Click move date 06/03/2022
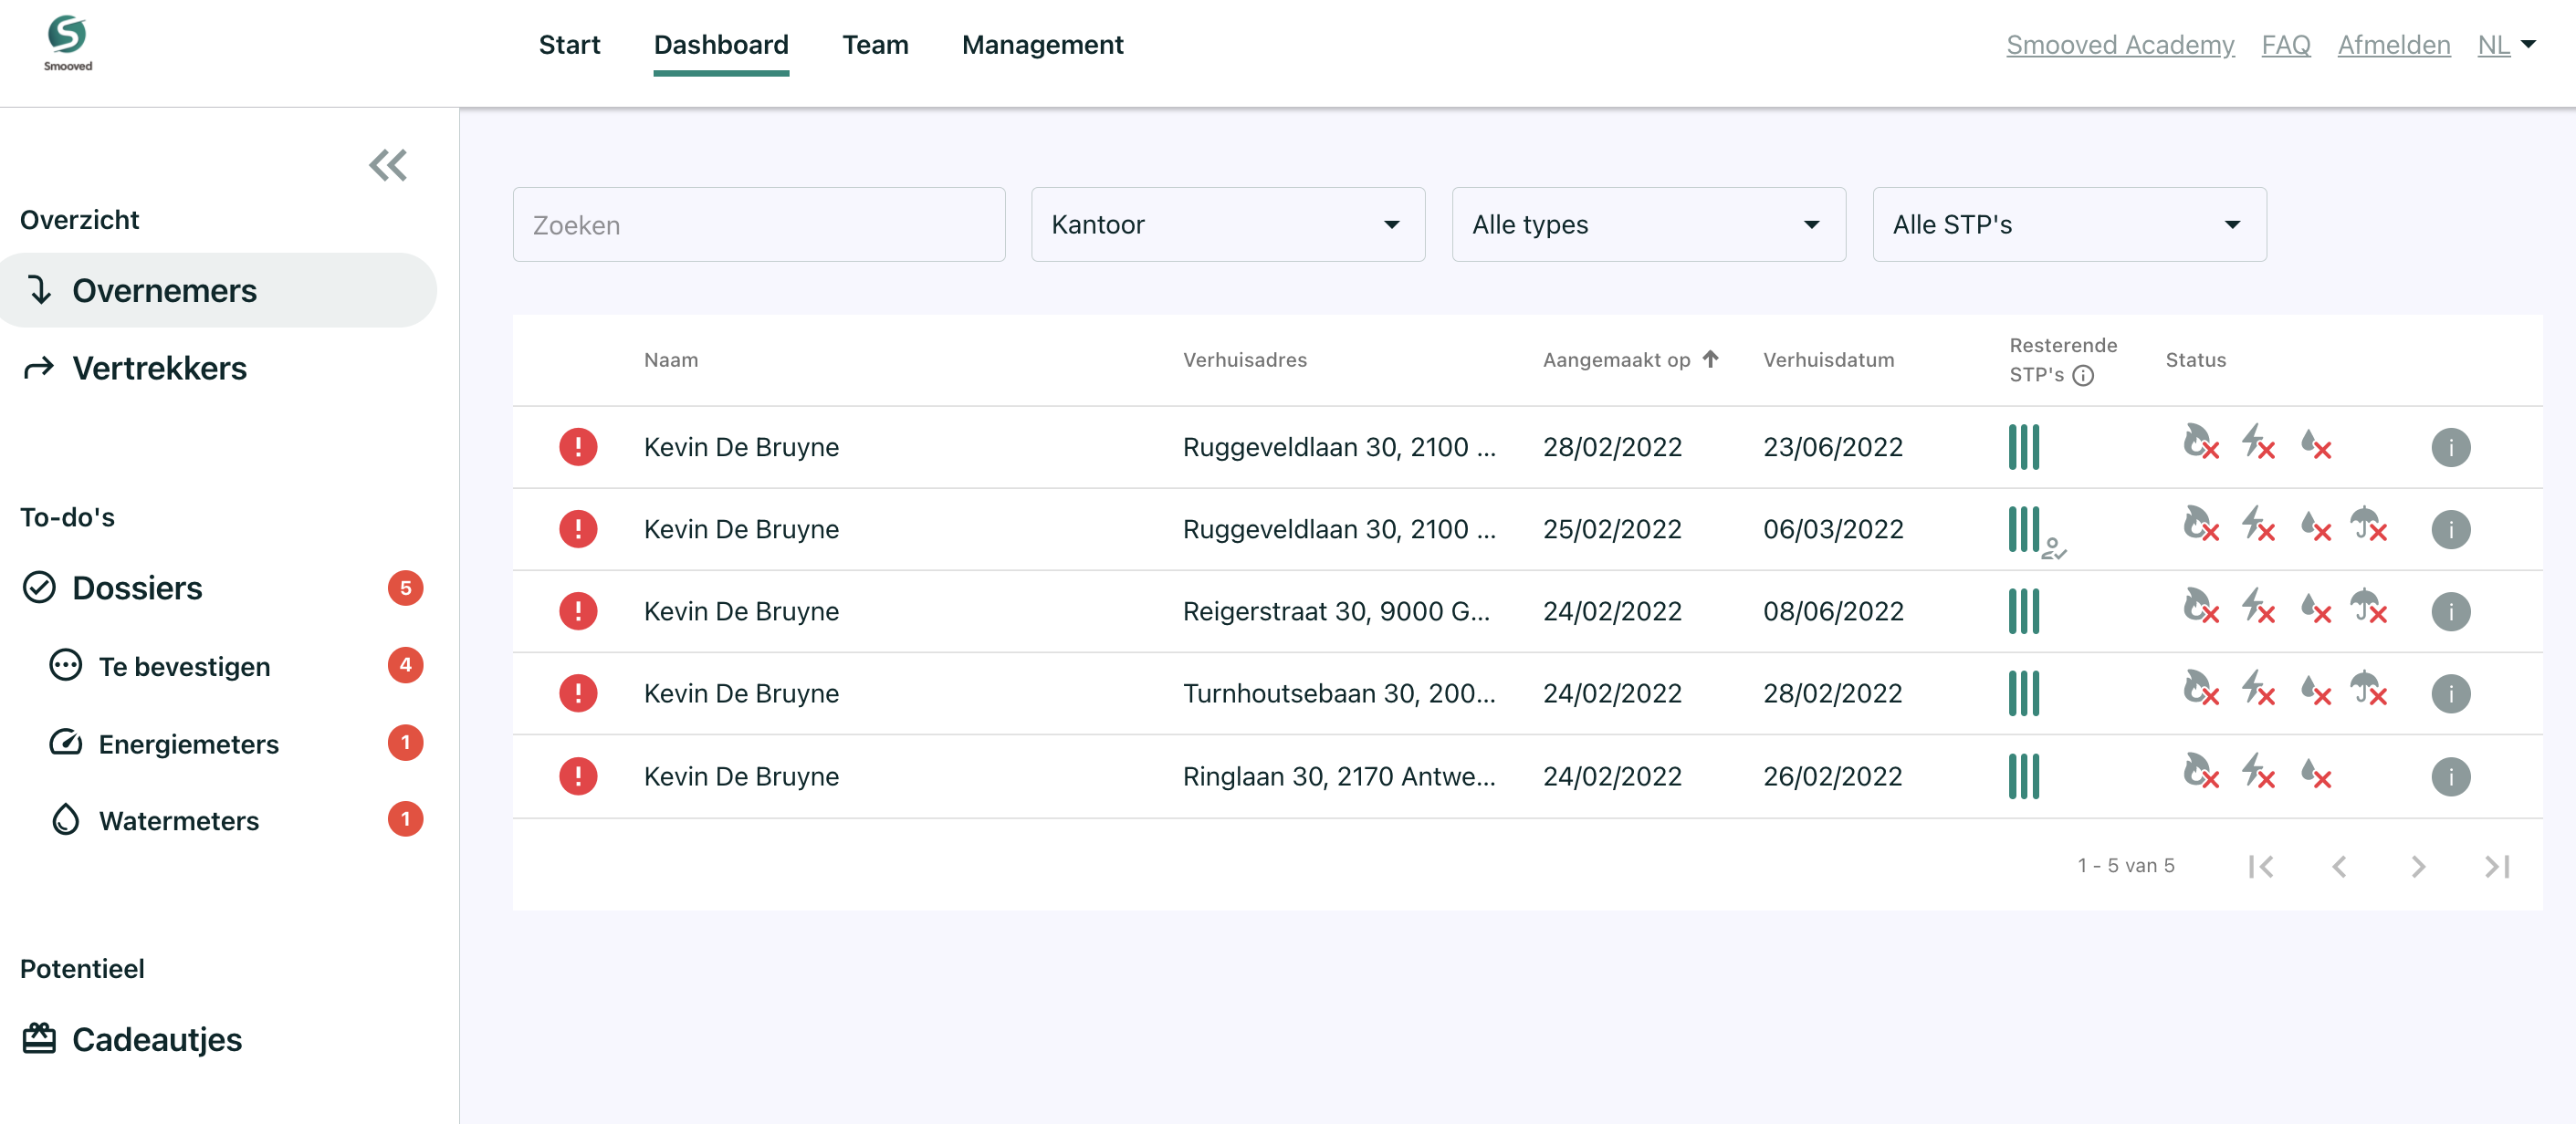Viewport: 2576px width, 1124px height. click(1833, 528)
